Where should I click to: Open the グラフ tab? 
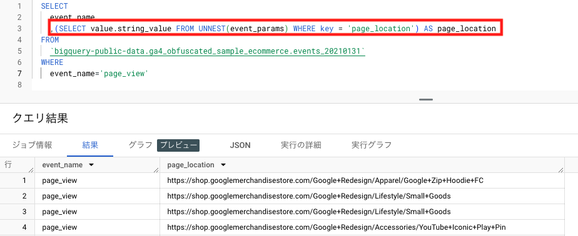140,145
